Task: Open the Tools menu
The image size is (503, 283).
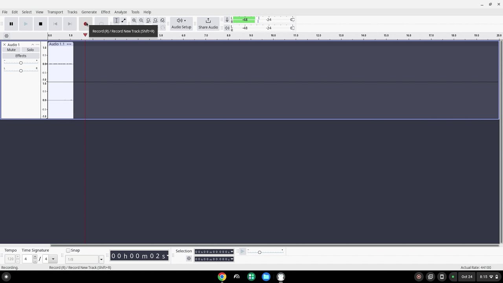Action: pyautogui.click(x=135, y=12)
